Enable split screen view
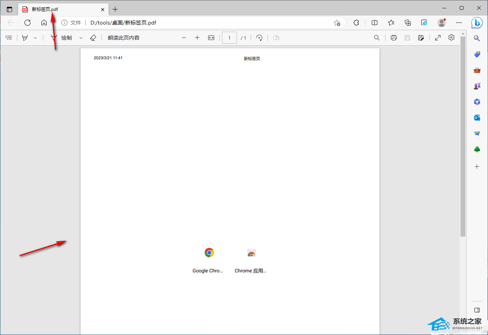The width and height of the screenshot is (488, 335). pos(375,23)
